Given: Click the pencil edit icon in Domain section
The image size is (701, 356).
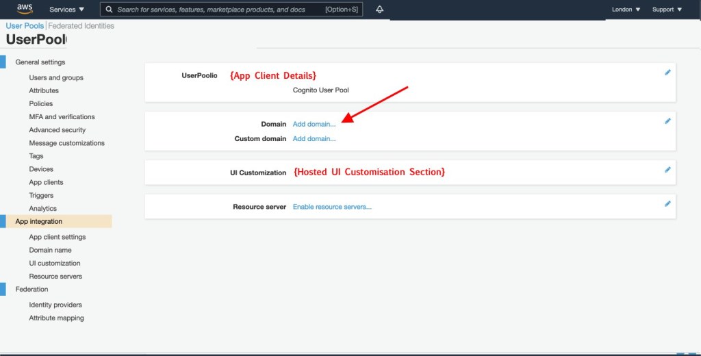Looking at the screenshot, I should point(667,121).
